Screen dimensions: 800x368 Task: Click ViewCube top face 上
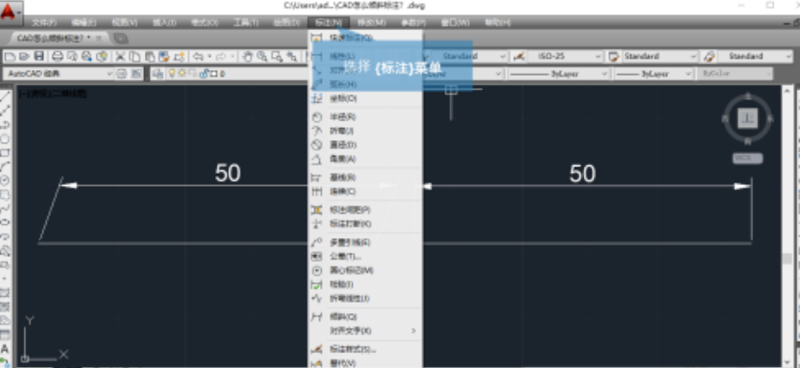748,119
